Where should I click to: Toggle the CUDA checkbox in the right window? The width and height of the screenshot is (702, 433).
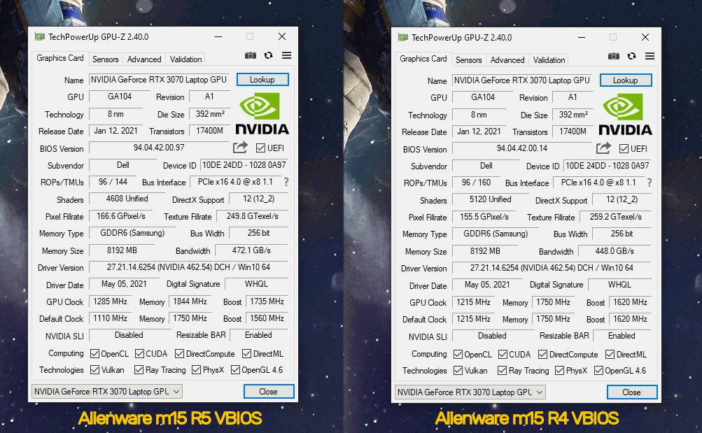(503, 354)
